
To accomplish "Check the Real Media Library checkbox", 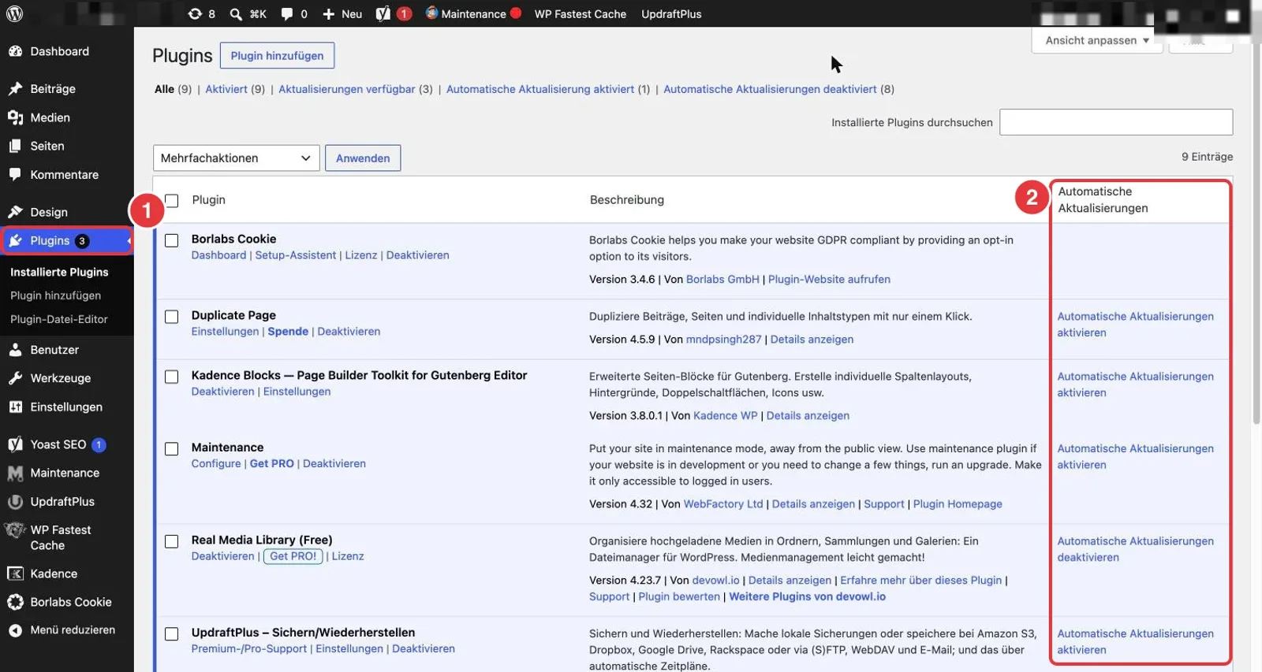I will [x=171, y=541].
